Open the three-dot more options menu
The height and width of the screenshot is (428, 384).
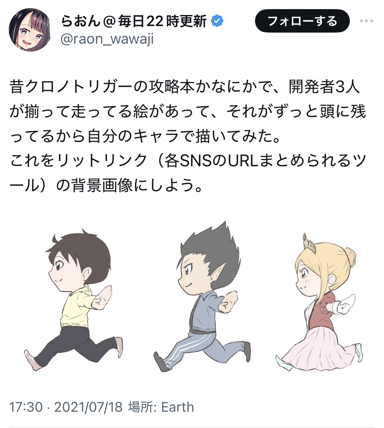coord(366,21)
